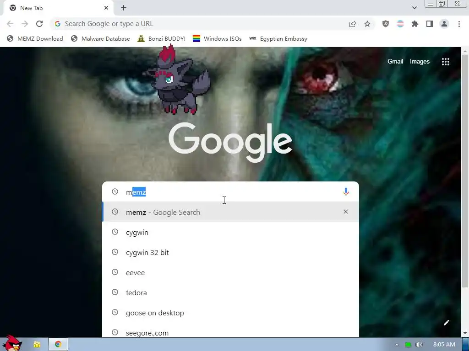Show hidden system tray icons
This screenshot has height=351, width=469.
coord(397,345)
